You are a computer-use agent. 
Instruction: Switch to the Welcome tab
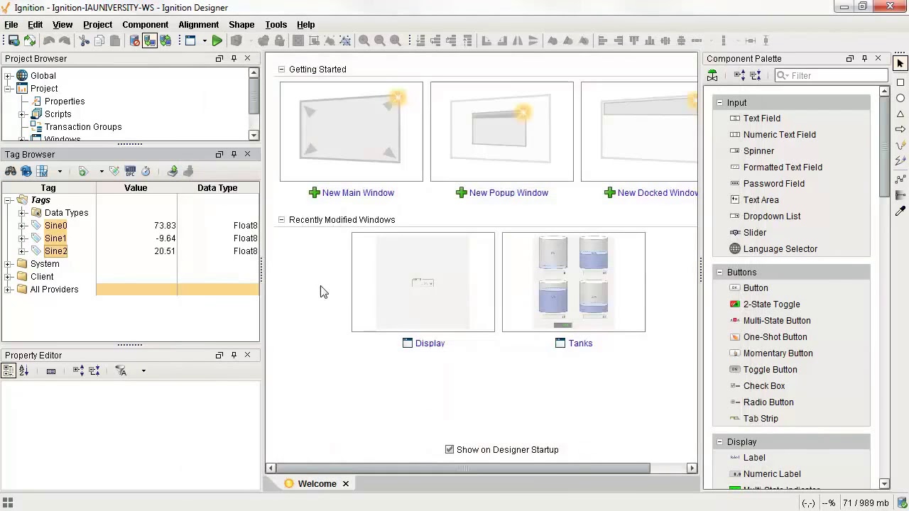pyautogui.click(x=317, y=483)
